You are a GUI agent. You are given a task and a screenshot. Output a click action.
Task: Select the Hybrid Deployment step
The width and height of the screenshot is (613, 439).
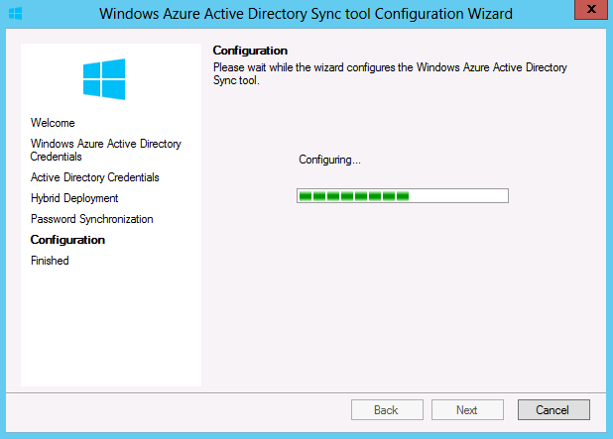[74, 198]
